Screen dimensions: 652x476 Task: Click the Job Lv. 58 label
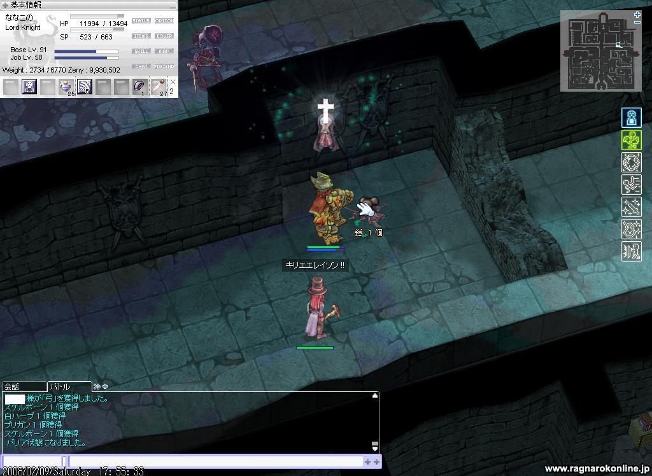27,57
